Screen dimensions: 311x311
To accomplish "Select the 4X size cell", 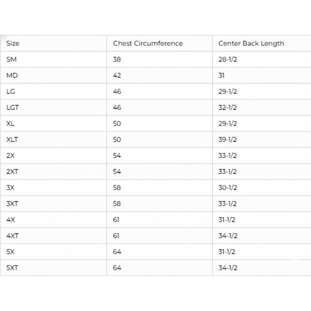I will [x=11, y=219].
